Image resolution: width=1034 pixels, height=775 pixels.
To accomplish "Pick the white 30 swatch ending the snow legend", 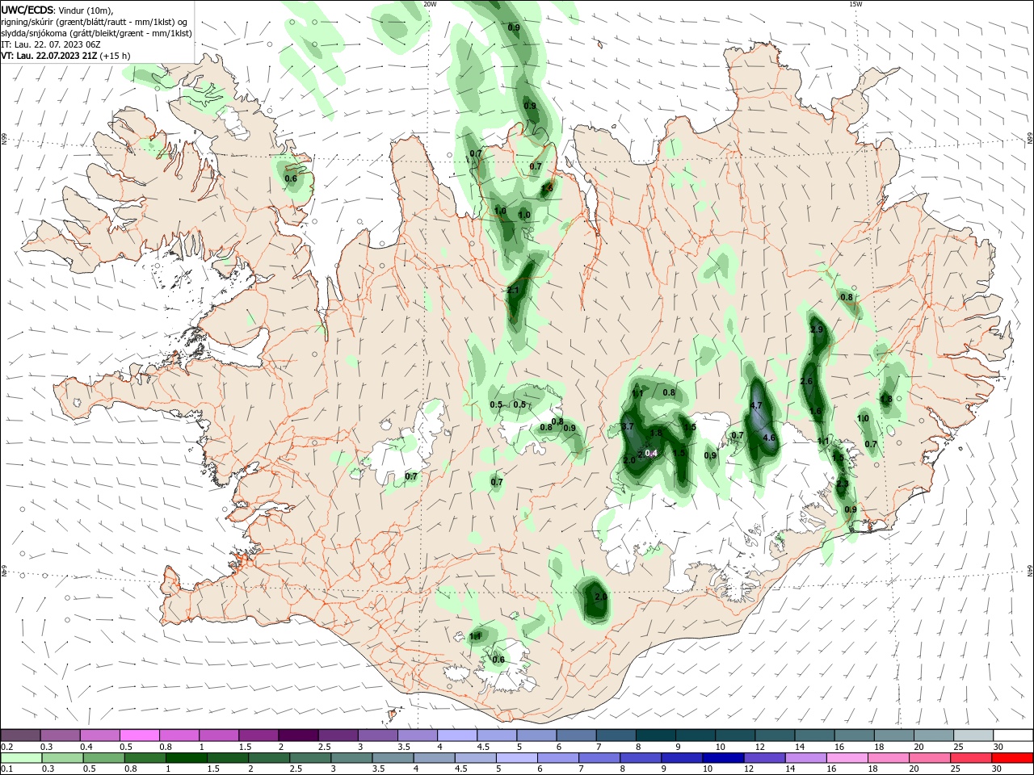I will [x=1013, y=735].
